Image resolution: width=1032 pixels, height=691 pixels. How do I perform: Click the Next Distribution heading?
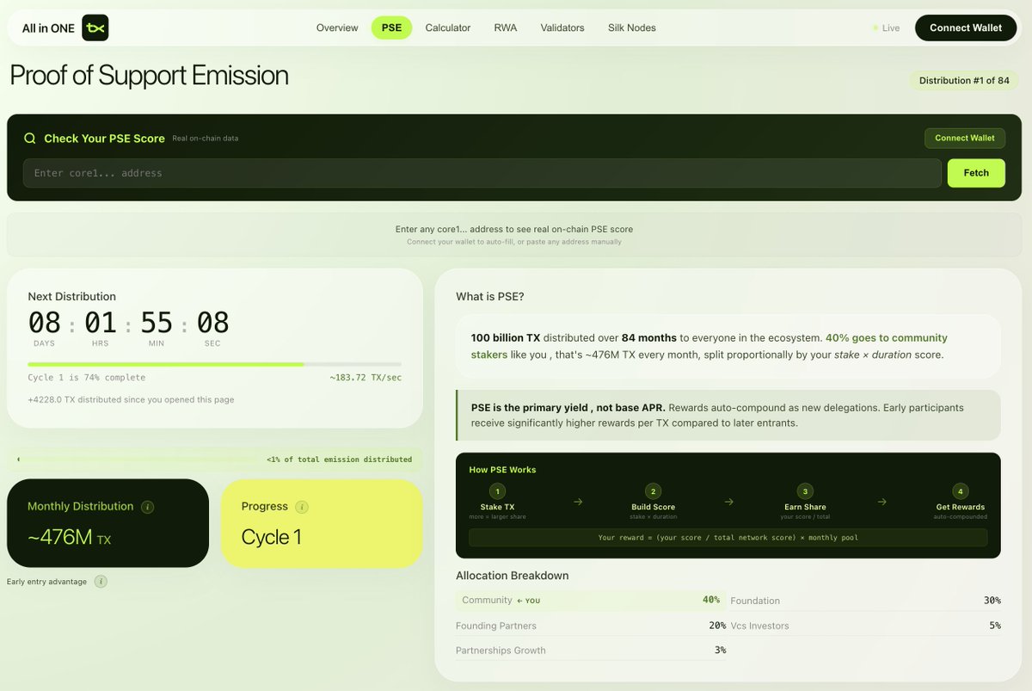coord(72,297)
